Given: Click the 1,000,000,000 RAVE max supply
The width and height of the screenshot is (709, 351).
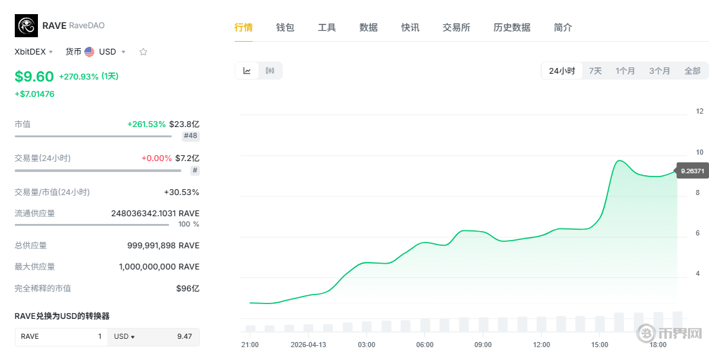Looking at the screenshot, I should click(159, 267).
